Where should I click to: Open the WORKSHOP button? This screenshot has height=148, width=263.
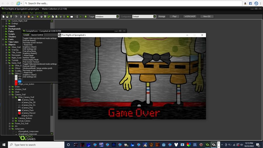(190, 16)
